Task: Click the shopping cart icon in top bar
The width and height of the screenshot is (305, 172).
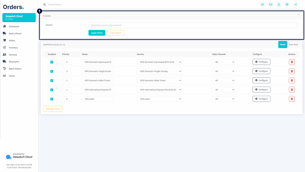Action: click(263, 4)
